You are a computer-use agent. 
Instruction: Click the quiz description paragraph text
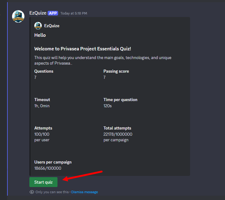tap(103, 60)
